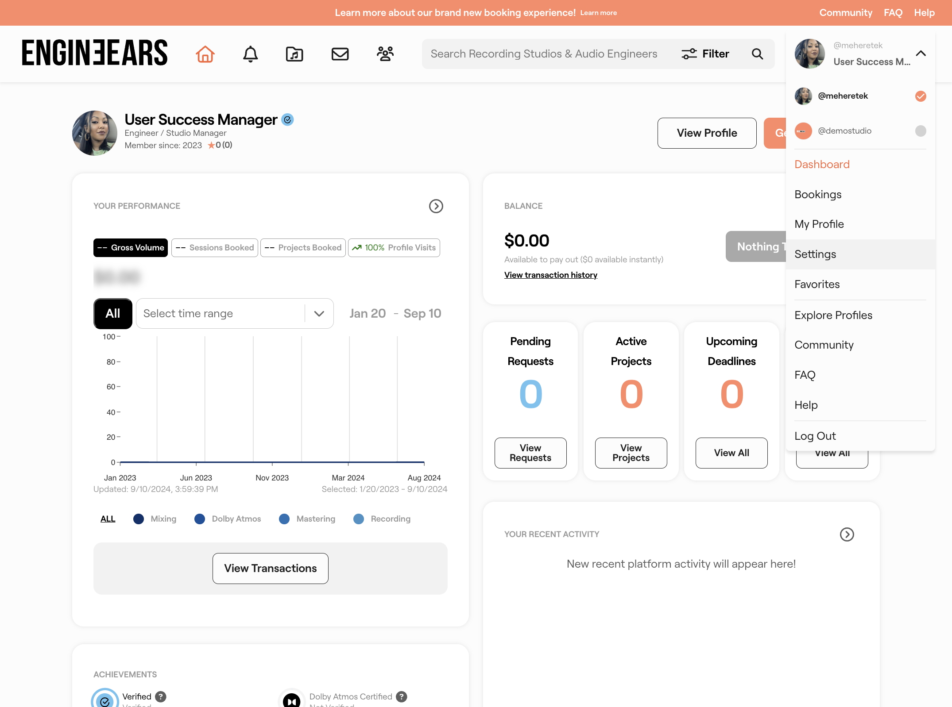Open Settings from the account menu
Image resolution: width=952 pixels, height=707 pixels.
860,254
